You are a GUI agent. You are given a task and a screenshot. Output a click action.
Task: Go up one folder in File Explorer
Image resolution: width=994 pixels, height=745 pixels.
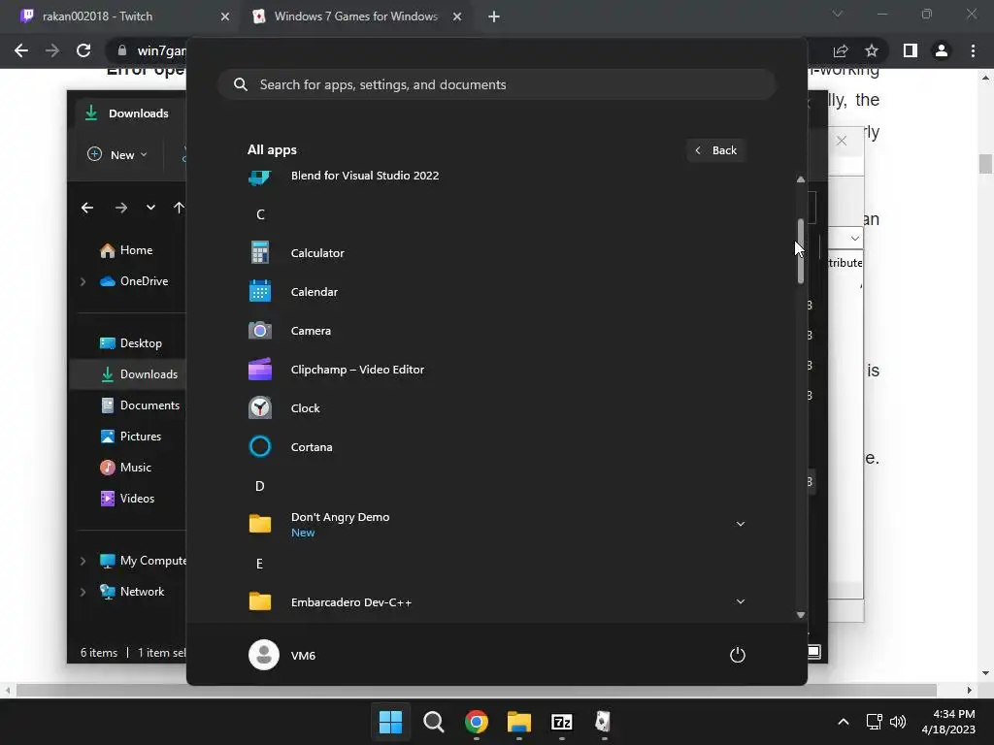pos(179,208)
